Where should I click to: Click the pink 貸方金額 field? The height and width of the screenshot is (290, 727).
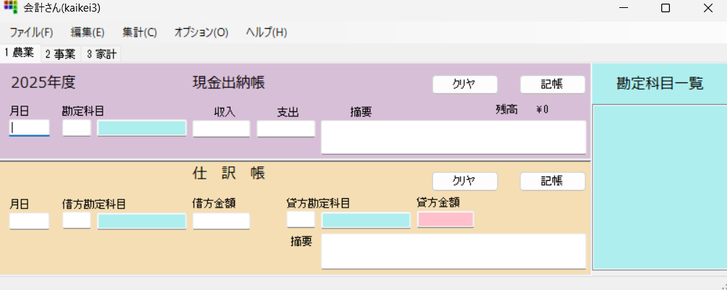(445, 219)
